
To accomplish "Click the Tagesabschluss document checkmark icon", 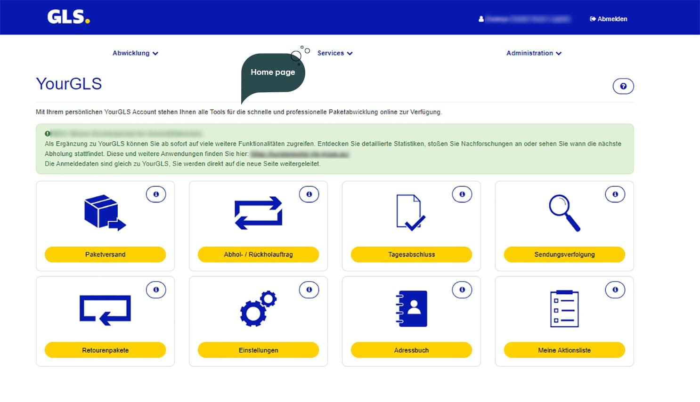I will pos(411,213).
